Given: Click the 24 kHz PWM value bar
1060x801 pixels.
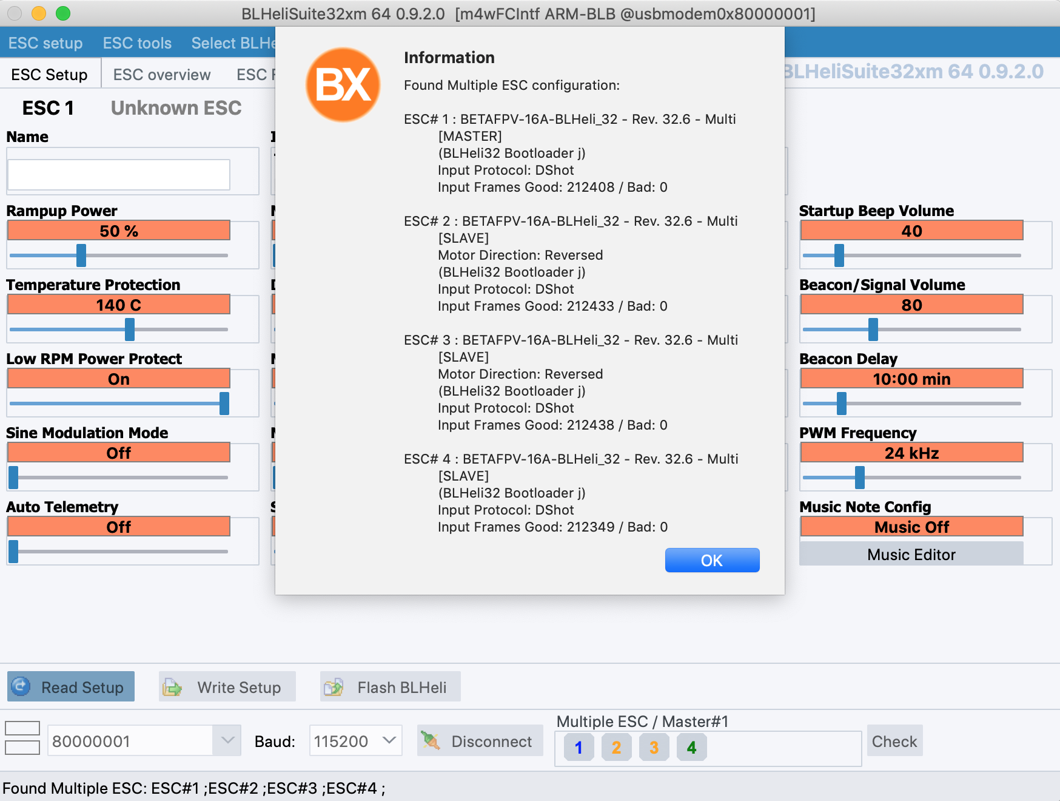Looking at the screenshot, I should [x=911, y=453].
